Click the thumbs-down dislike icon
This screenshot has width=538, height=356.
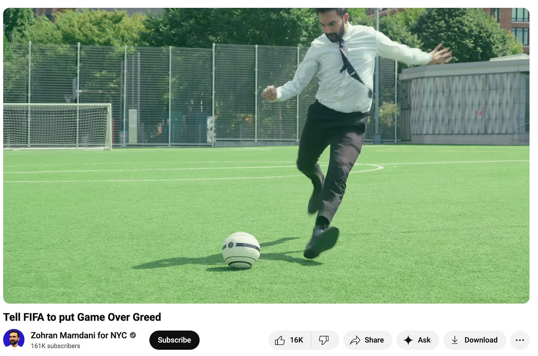pyautogui.click(x=324, y=340)
